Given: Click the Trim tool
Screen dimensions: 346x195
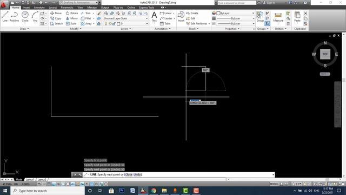Looking at the screenshot, I should tap(86, 13).
